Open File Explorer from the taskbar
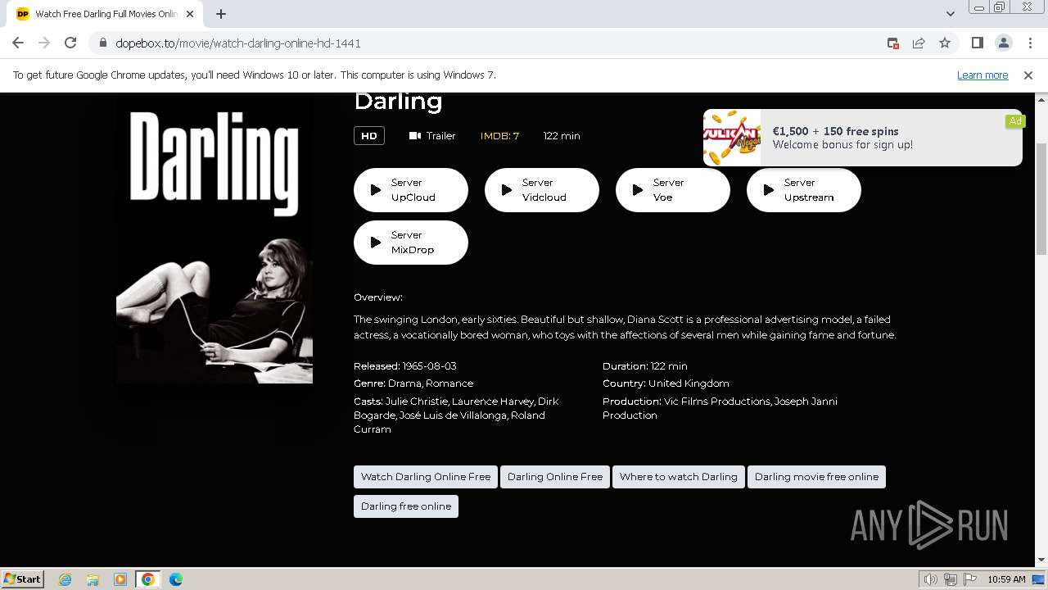 [x=93, y=579]
